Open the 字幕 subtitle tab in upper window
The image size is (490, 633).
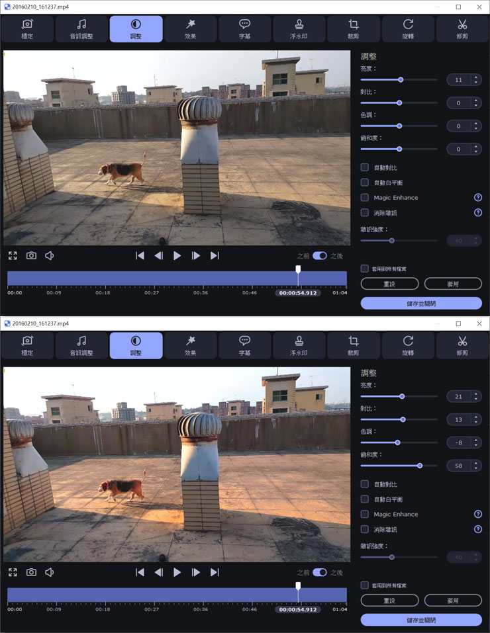244,29
